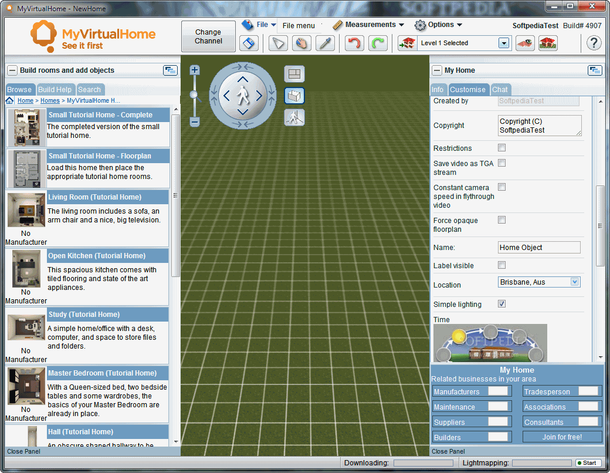Select the eyedropper tool
Image resolution: width=610 pixels, height=473 pixels.
tap(325, 43)
